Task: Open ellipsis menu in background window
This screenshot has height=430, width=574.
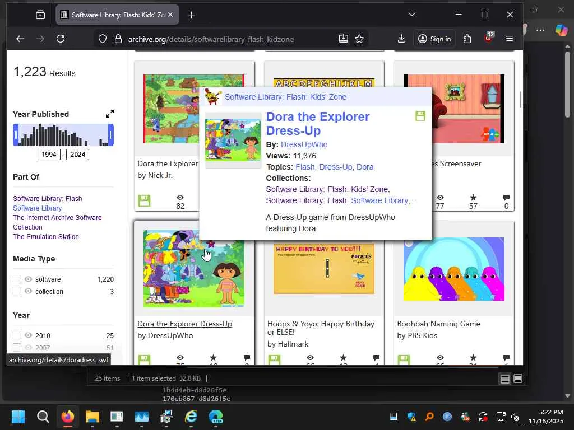Action: (x=540, y=30)
